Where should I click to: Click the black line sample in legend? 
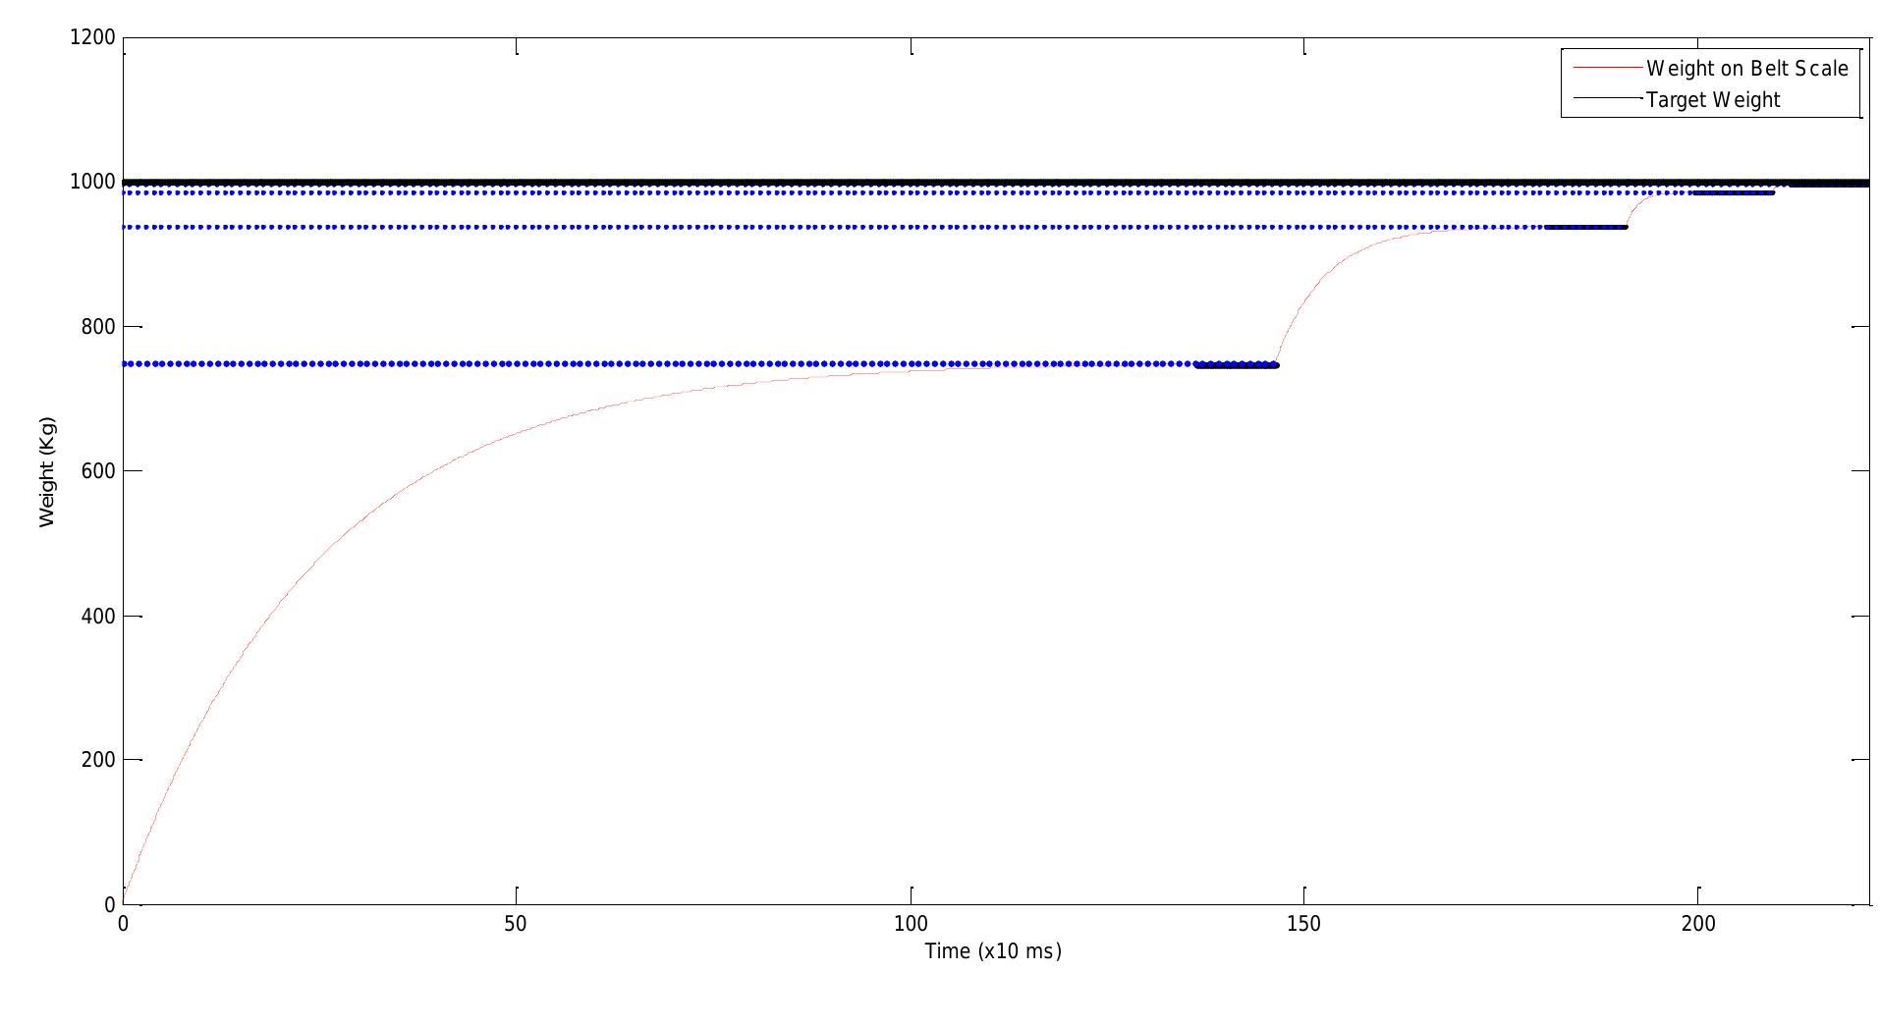point(1608,98)
